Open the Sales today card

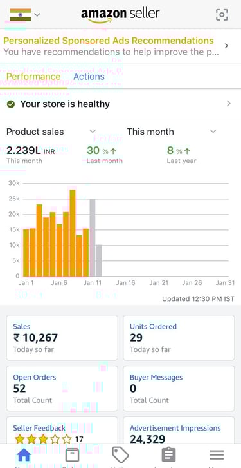[x=62, y=338]
